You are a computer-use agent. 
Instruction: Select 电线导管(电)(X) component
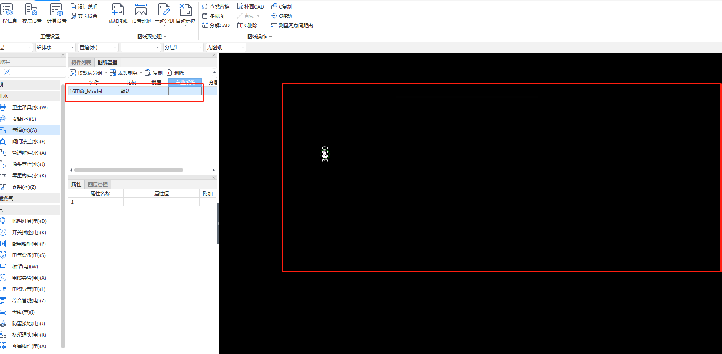pos(30,278)
